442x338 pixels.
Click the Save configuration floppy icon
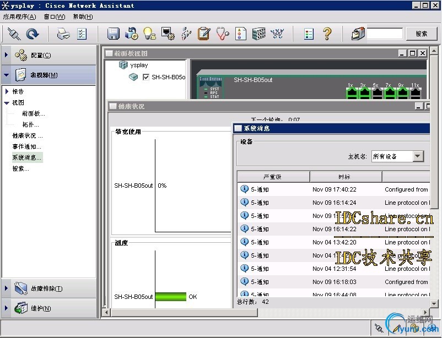pyautogui.click(x=114, y=34)
